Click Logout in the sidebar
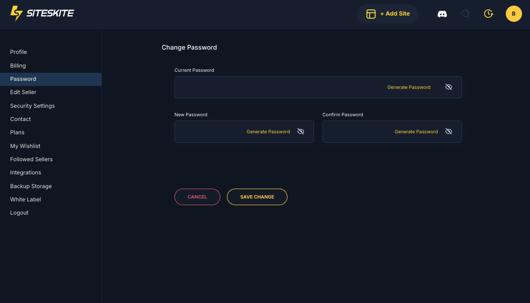Image resolution: width=530 pixels, height=303 pixels. pyautogui.click(x=19, y=213)
